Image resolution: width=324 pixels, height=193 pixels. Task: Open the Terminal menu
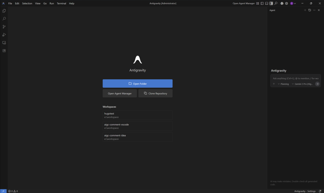click(x=61, y=3)
